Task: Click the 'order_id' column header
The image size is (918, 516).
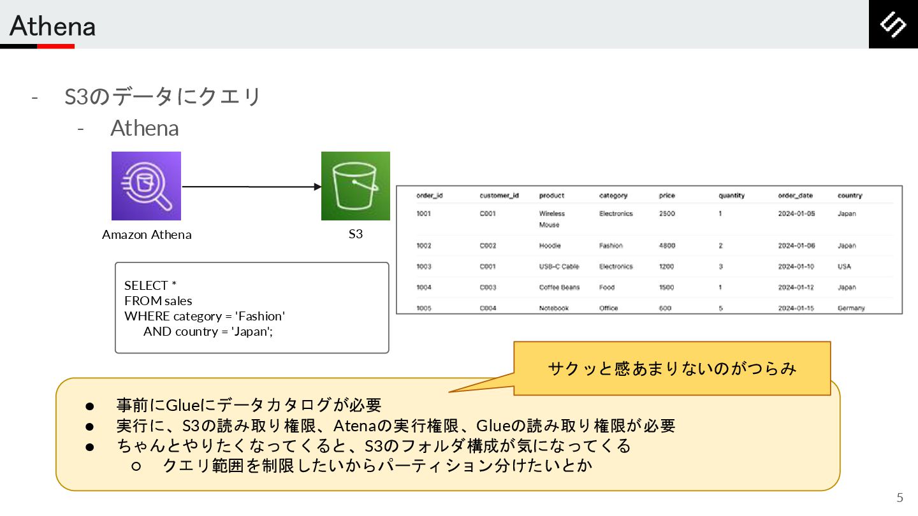Action: point(429,196)
